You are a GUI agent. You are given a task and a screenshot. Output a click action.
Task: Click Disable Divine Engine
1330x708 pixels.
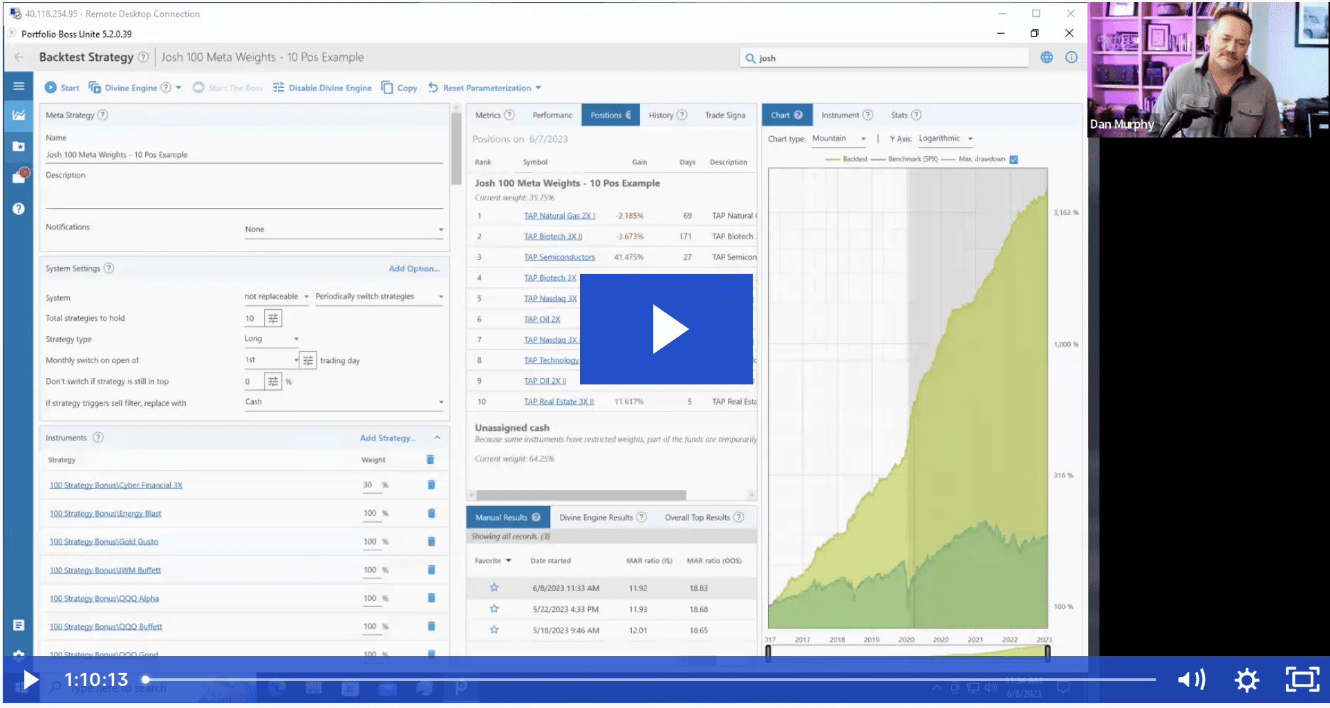[322, 88]
